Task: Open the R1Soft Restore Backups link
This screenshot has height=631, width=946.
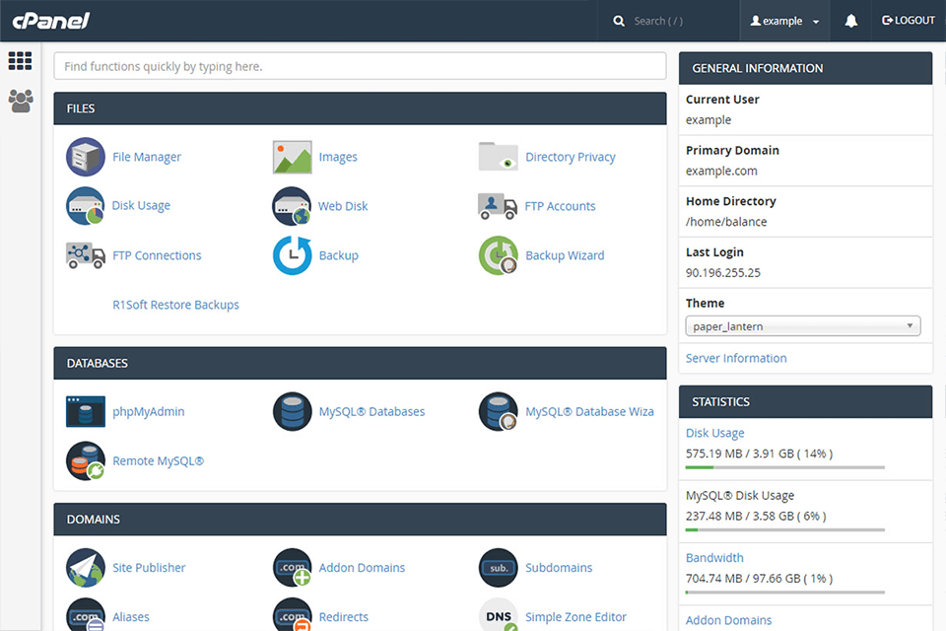Action: point(175,305)
